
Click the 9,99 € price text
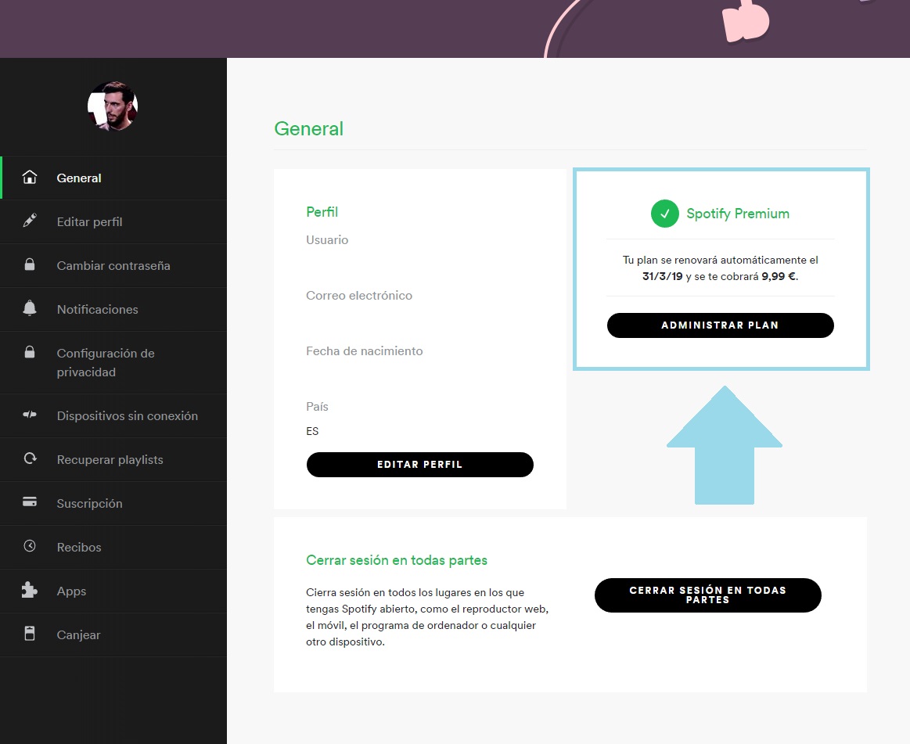[x=779, y=276]
